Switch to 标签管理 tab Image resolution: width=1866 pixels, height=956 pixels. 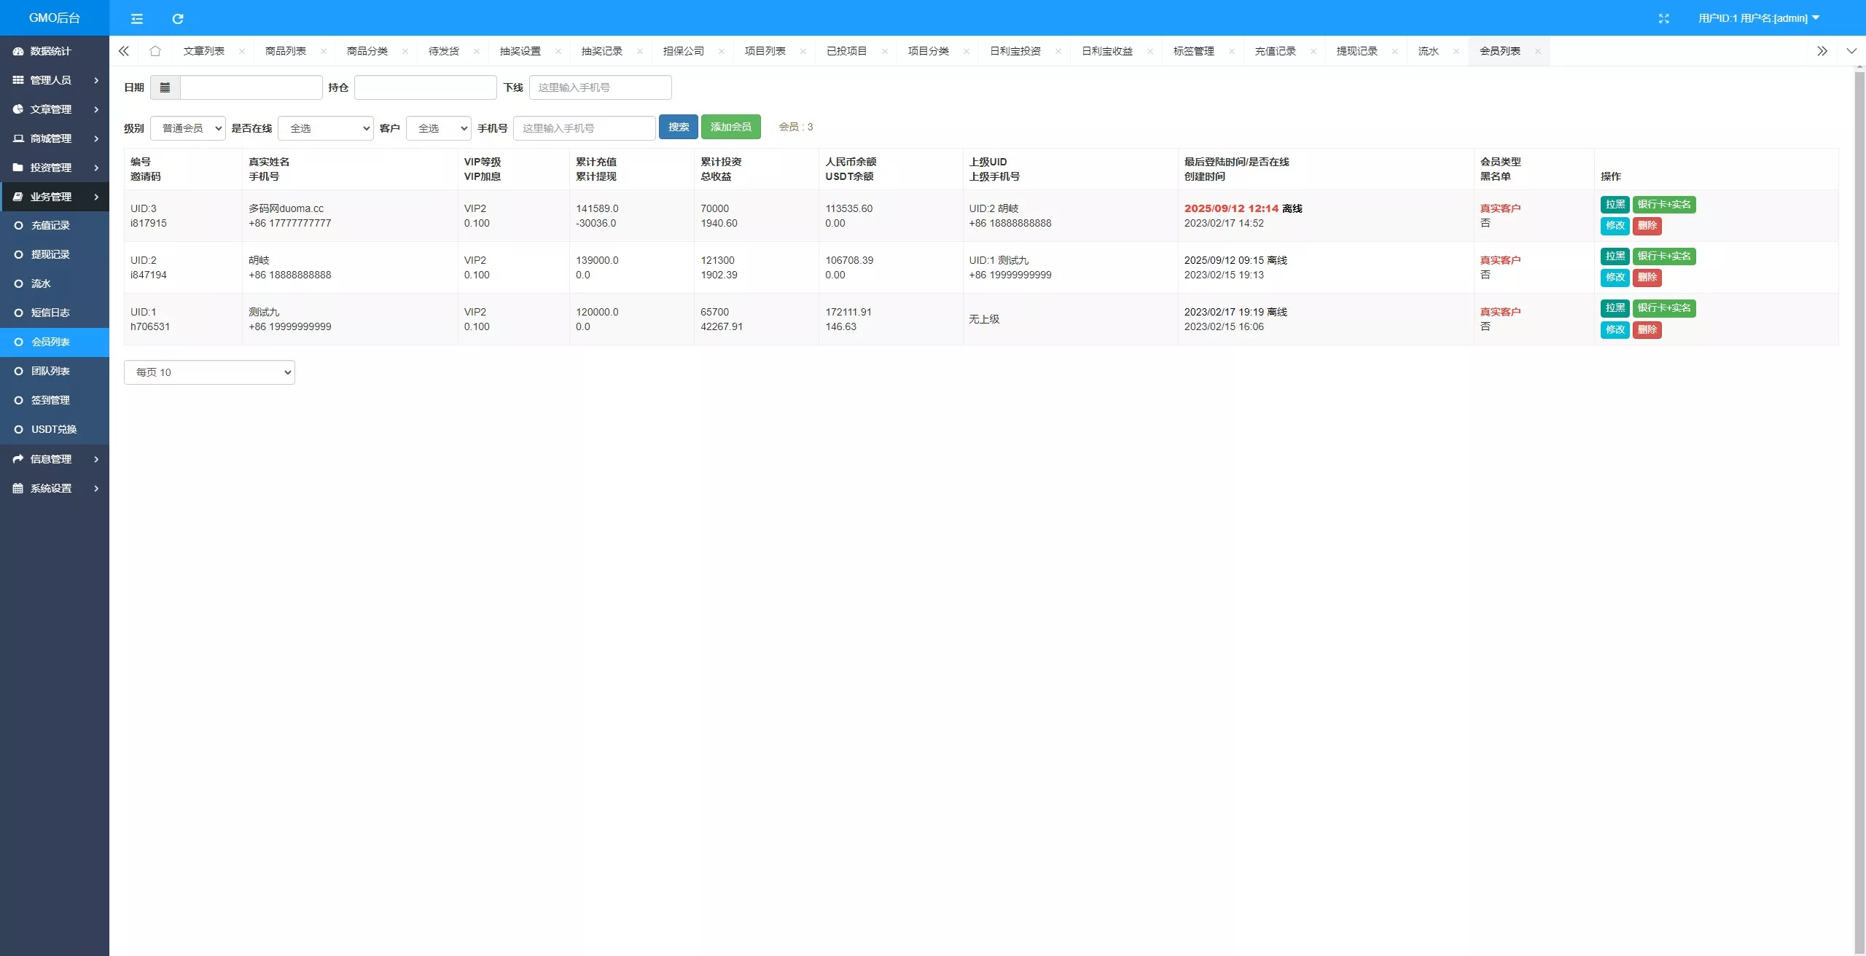(1194, 51)
